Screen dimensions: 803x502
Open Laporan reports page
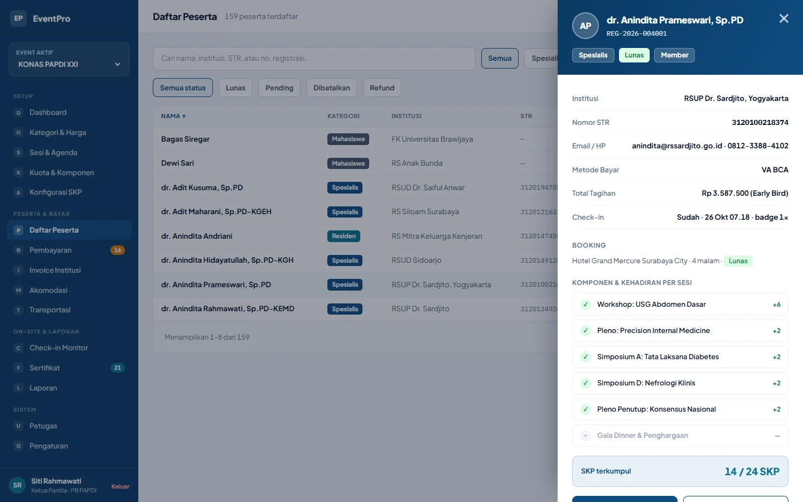pos(69,388)
